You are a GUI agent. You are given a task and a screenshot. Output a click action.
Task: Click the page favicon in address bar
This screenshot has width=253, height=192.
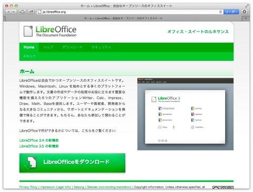pyautogui.click(x=40, y=12)
